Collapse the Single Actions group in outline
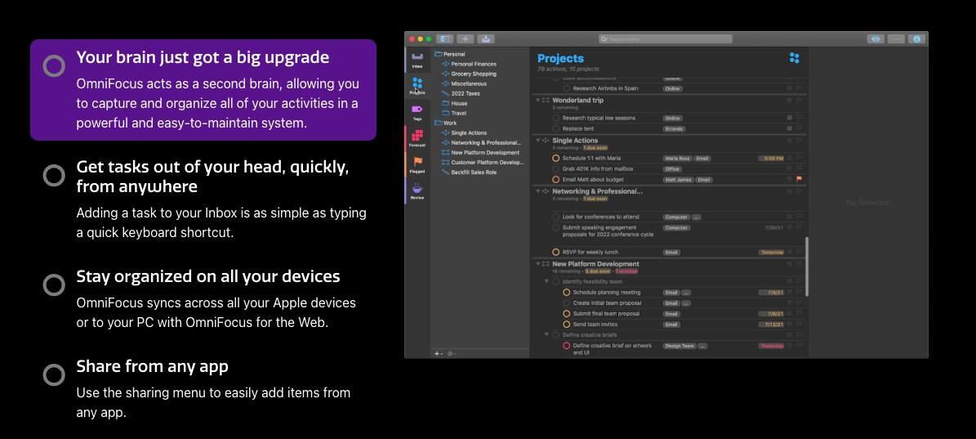The image size is (976, 439). click(538, 141)
